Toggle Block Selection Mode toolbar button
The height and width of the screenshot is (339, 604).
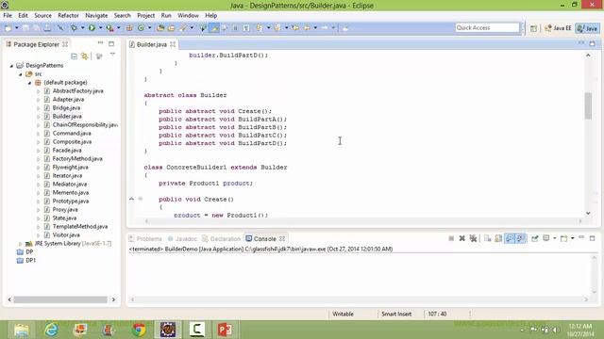tap(235, 27)
